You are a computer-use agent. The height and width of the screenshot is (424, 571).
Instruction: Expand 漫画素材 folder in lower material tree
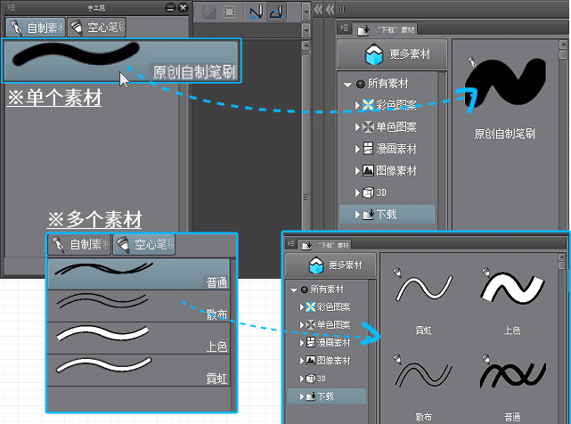(x=301, y=343)
